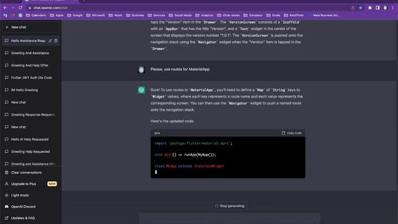The width and height of the screenshot is (398, 224).
Task: Reload the page with refresh icon
Action: (21, 8)
